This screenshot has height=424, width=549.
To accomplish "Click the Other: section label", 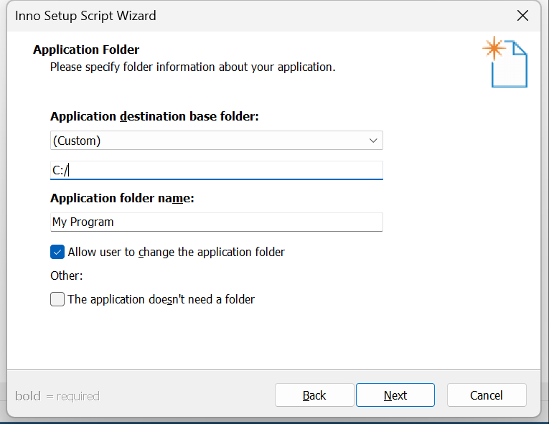I will [x=67, y=276].
